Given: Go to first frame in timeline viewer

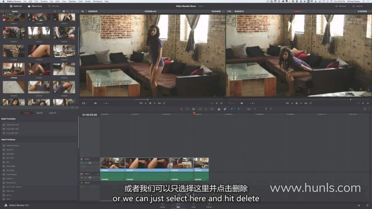Looking at the screenshot, I should (287, 103).
